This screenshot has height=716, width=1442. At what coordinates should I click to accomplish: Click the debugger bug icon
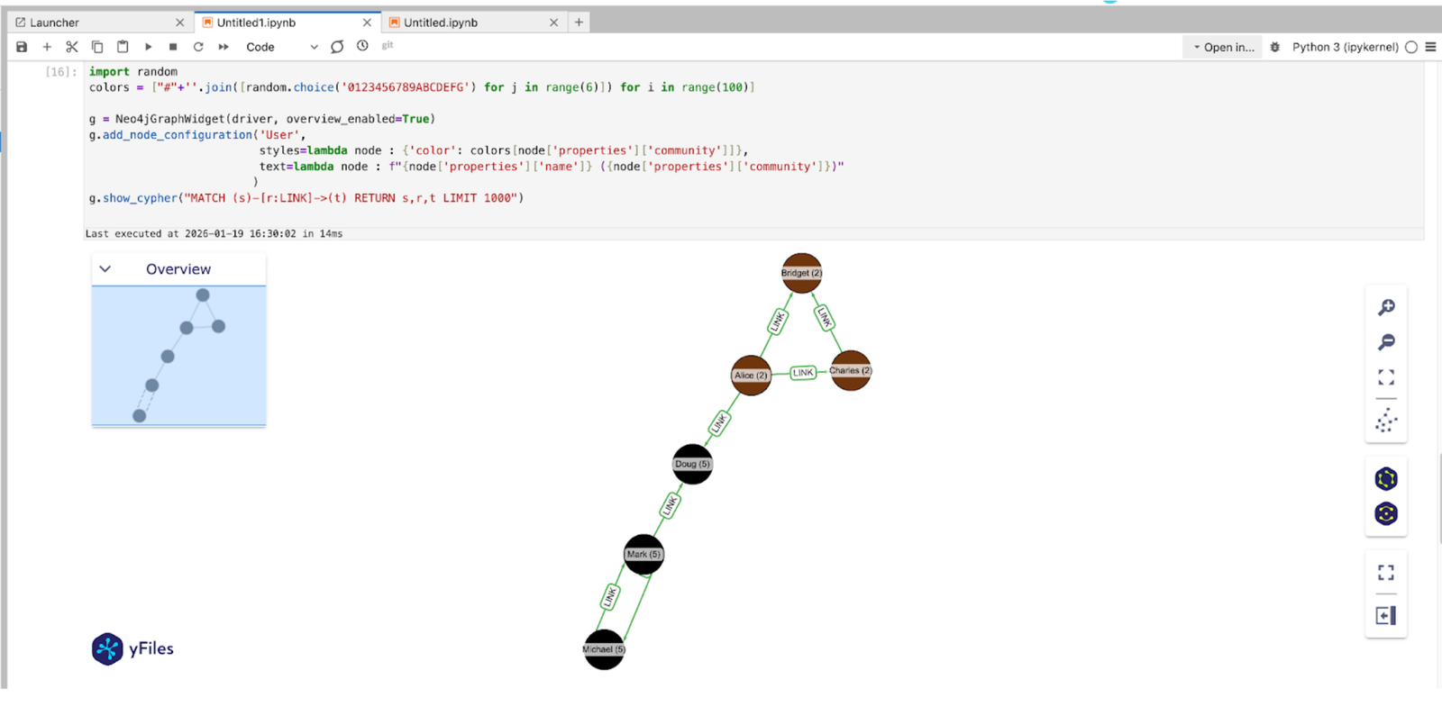click(x=1274, y=47)
